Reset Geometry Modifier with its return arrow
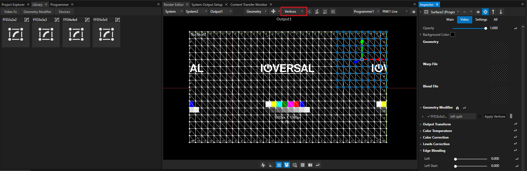 point(465,108)
